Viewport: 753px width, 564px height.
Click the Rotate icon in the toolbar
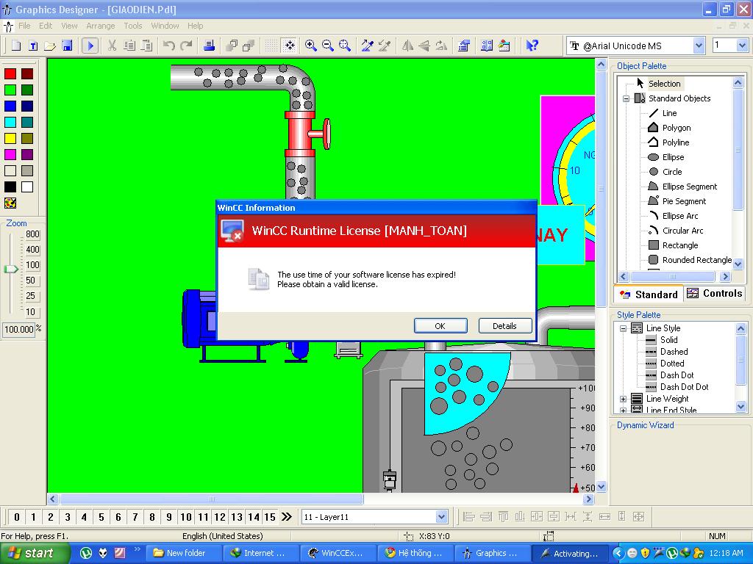pyautogui.click(x=441, y=46)
